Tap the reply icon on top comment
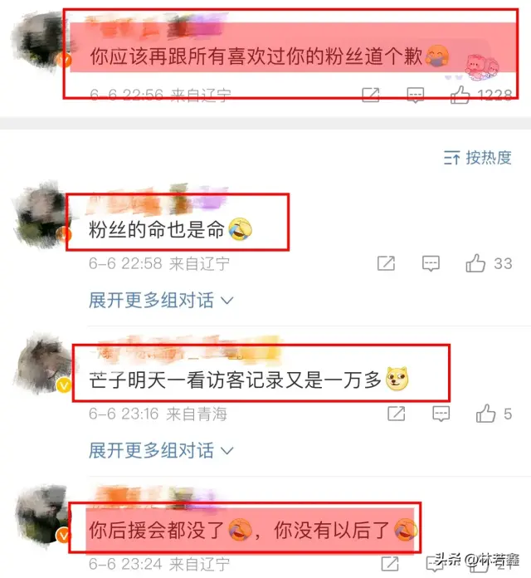Screen dimensions: 531x578 [416, 96]
